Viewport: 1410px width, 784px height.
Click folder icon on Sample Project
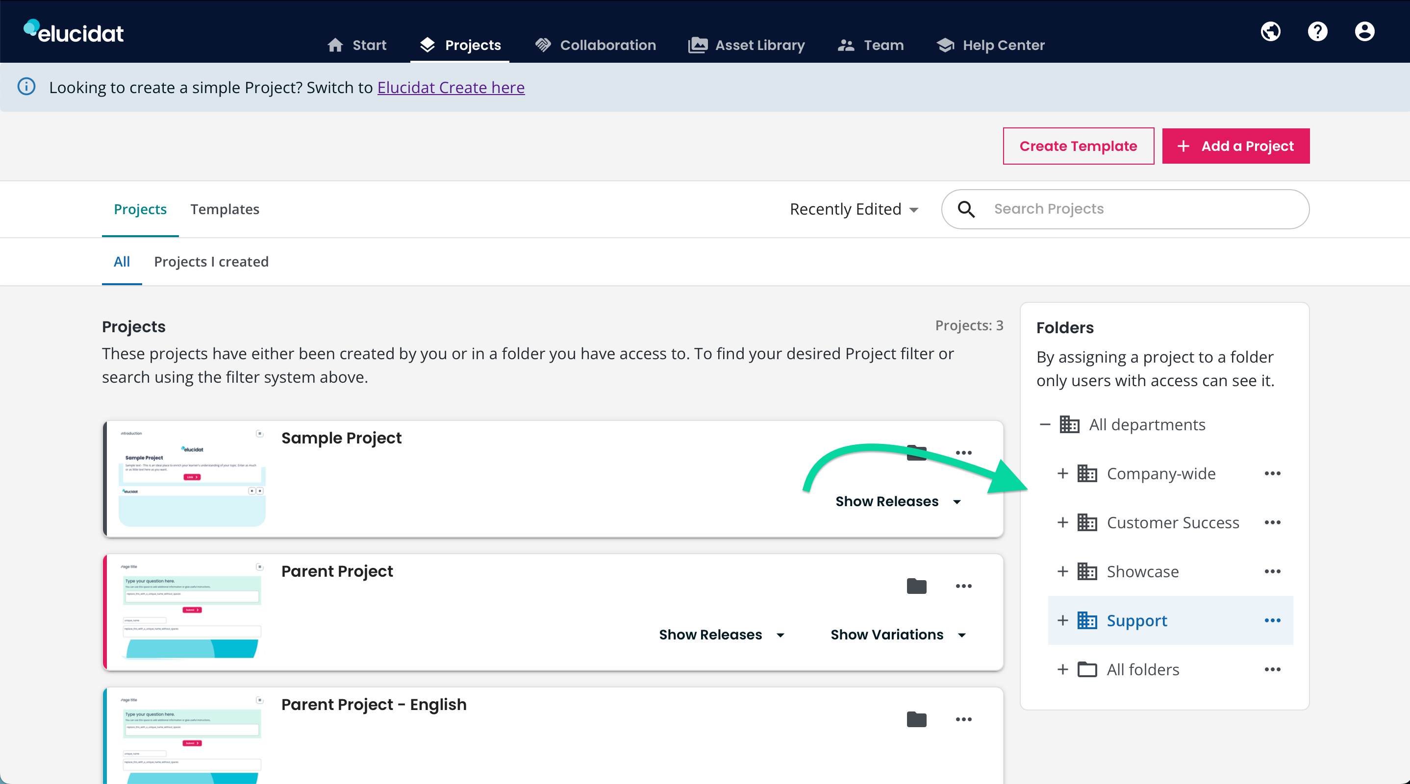point(917,453)
